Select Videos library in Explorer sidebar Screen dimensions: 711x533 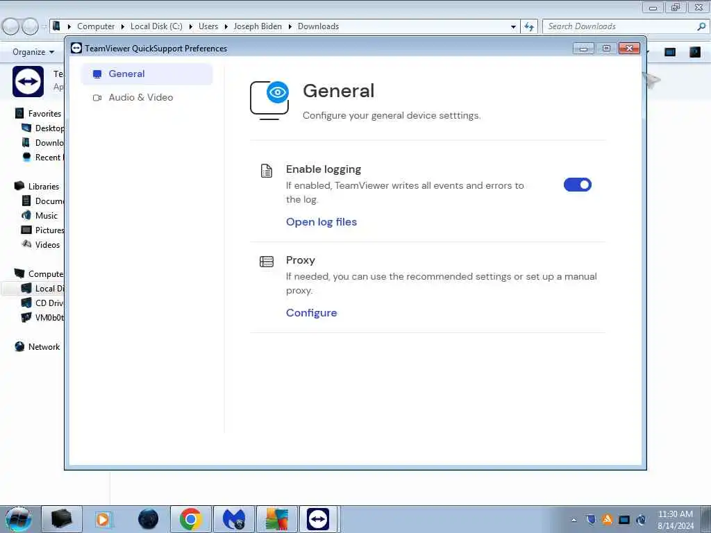click(x=47, y=245)
